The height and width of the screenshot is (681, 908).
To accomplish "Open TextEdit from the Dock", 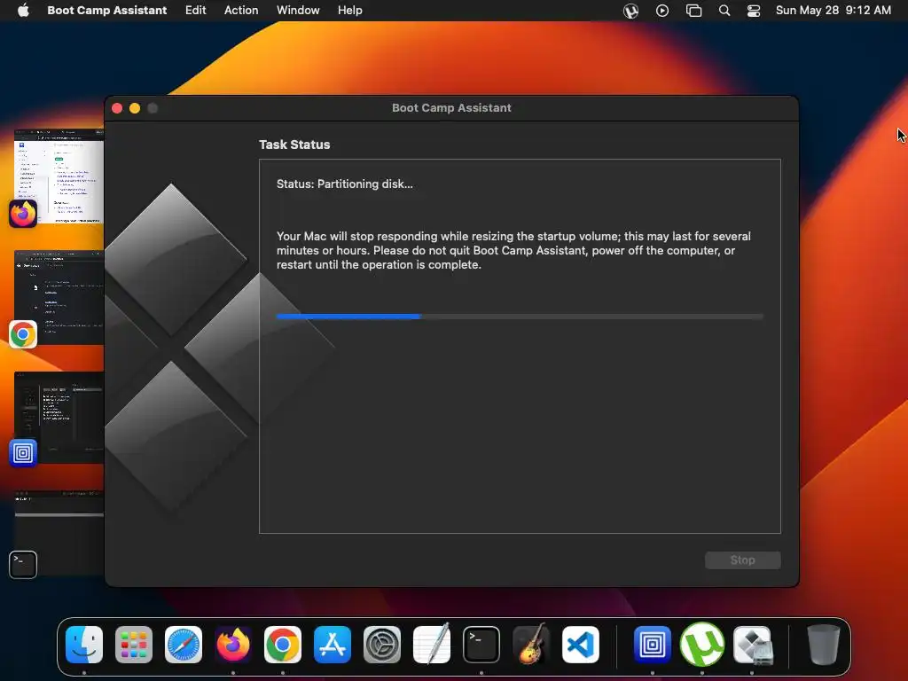I will (x=432, y=644).
